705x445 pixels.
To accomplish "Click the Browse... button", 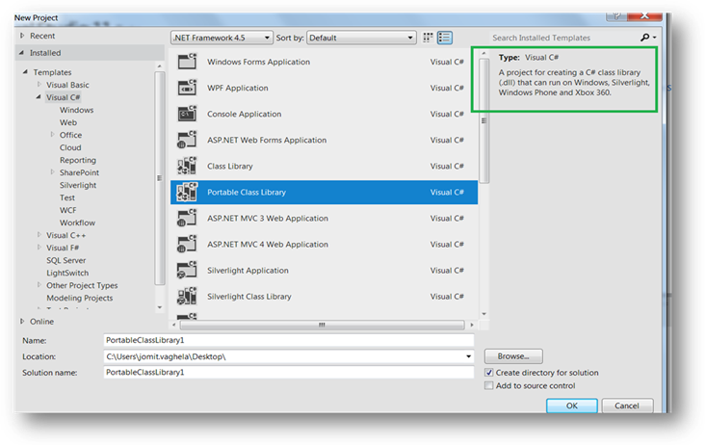I will point(513,356).
